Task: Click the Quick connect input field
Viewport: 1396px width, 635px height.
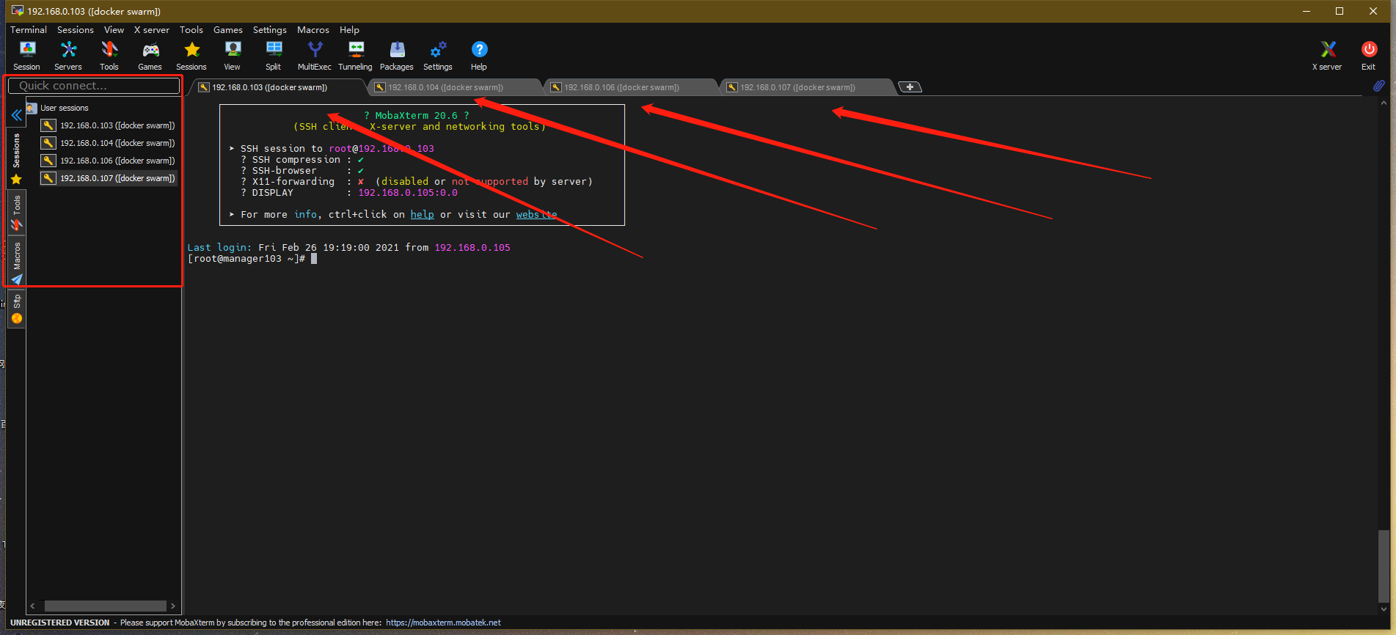Action: point(94,86)
